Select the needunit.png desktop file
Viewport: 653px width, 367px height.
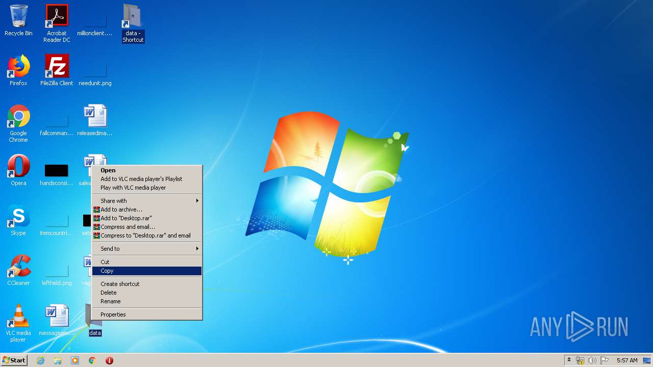[x=95, y=74]
